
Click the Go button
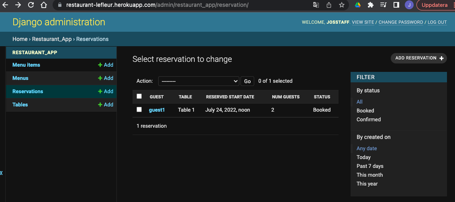pos(247,81)
